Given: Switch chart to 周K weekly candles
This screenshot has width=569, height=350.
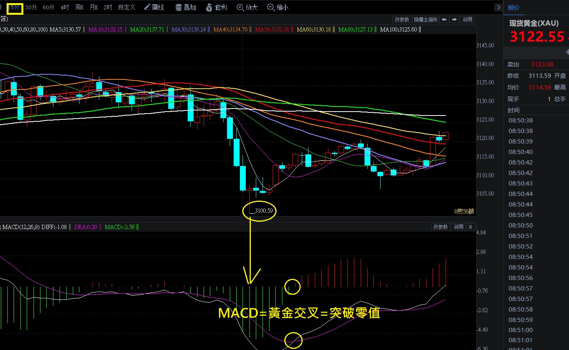Looking at the screenshot, I should click(x=79, y=7).
